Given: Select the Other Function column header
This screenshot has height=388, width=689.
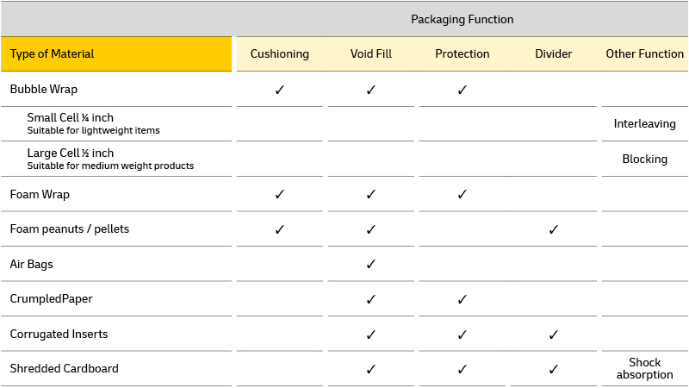Looking at the screenshot, I should tap(644, 53).
